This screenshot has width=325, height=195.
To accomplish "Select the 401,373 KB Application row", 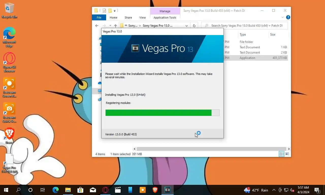I will click(x=256, y=58).
